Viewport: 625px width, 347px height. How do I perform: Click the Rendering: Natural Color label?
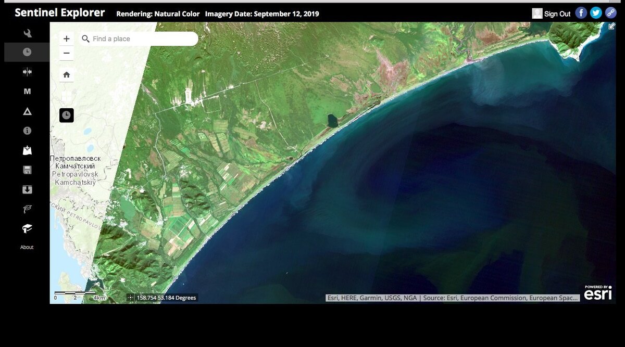158,14
